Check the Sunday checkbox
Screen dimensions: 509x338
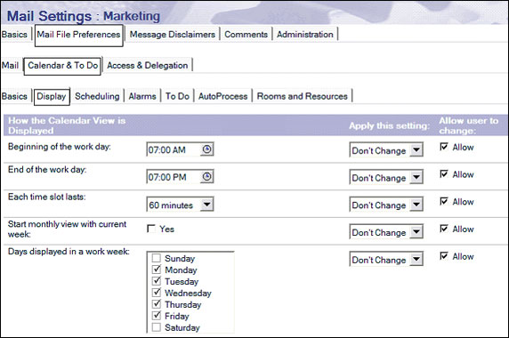(x=157, y=258)
